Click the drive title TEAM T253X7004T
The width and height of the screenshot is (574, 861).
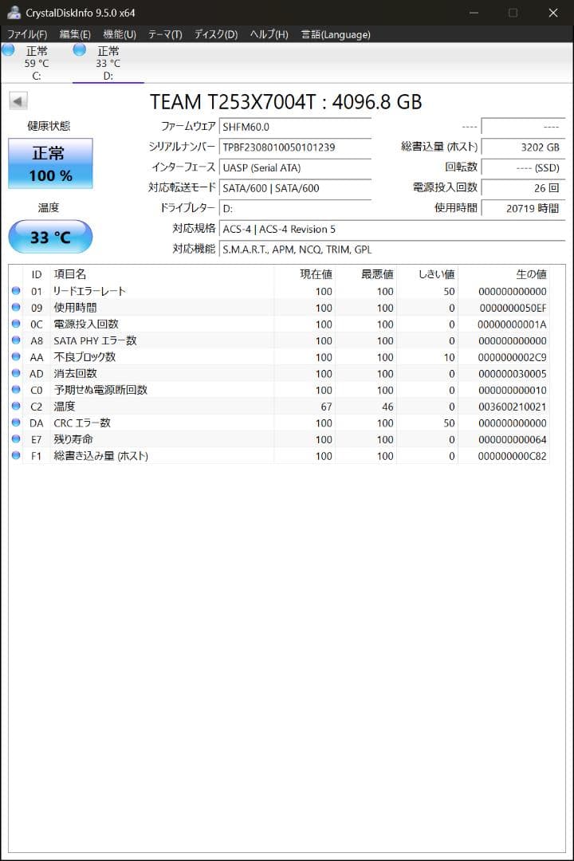click(285, 101)
